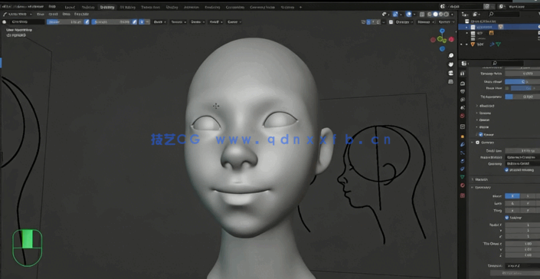The width and height of the screenshot is (540, 279).
Task: Click the radius pressure sensitivity icon
Action: pyautogui.click(x=87, y=21)
